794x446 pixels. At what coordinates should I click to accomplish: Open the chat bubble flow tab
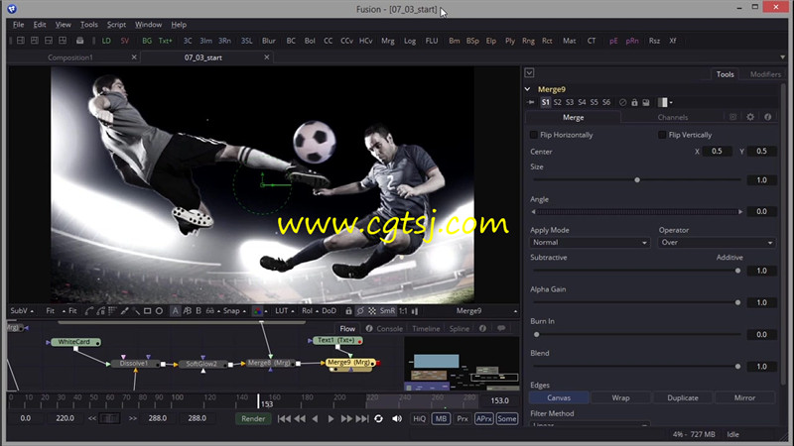[501, 328]
